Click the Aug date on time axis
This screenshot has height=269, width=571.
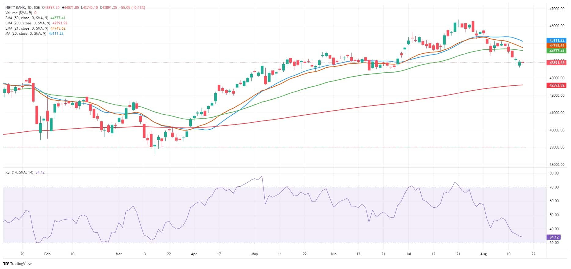coord(483,254)
